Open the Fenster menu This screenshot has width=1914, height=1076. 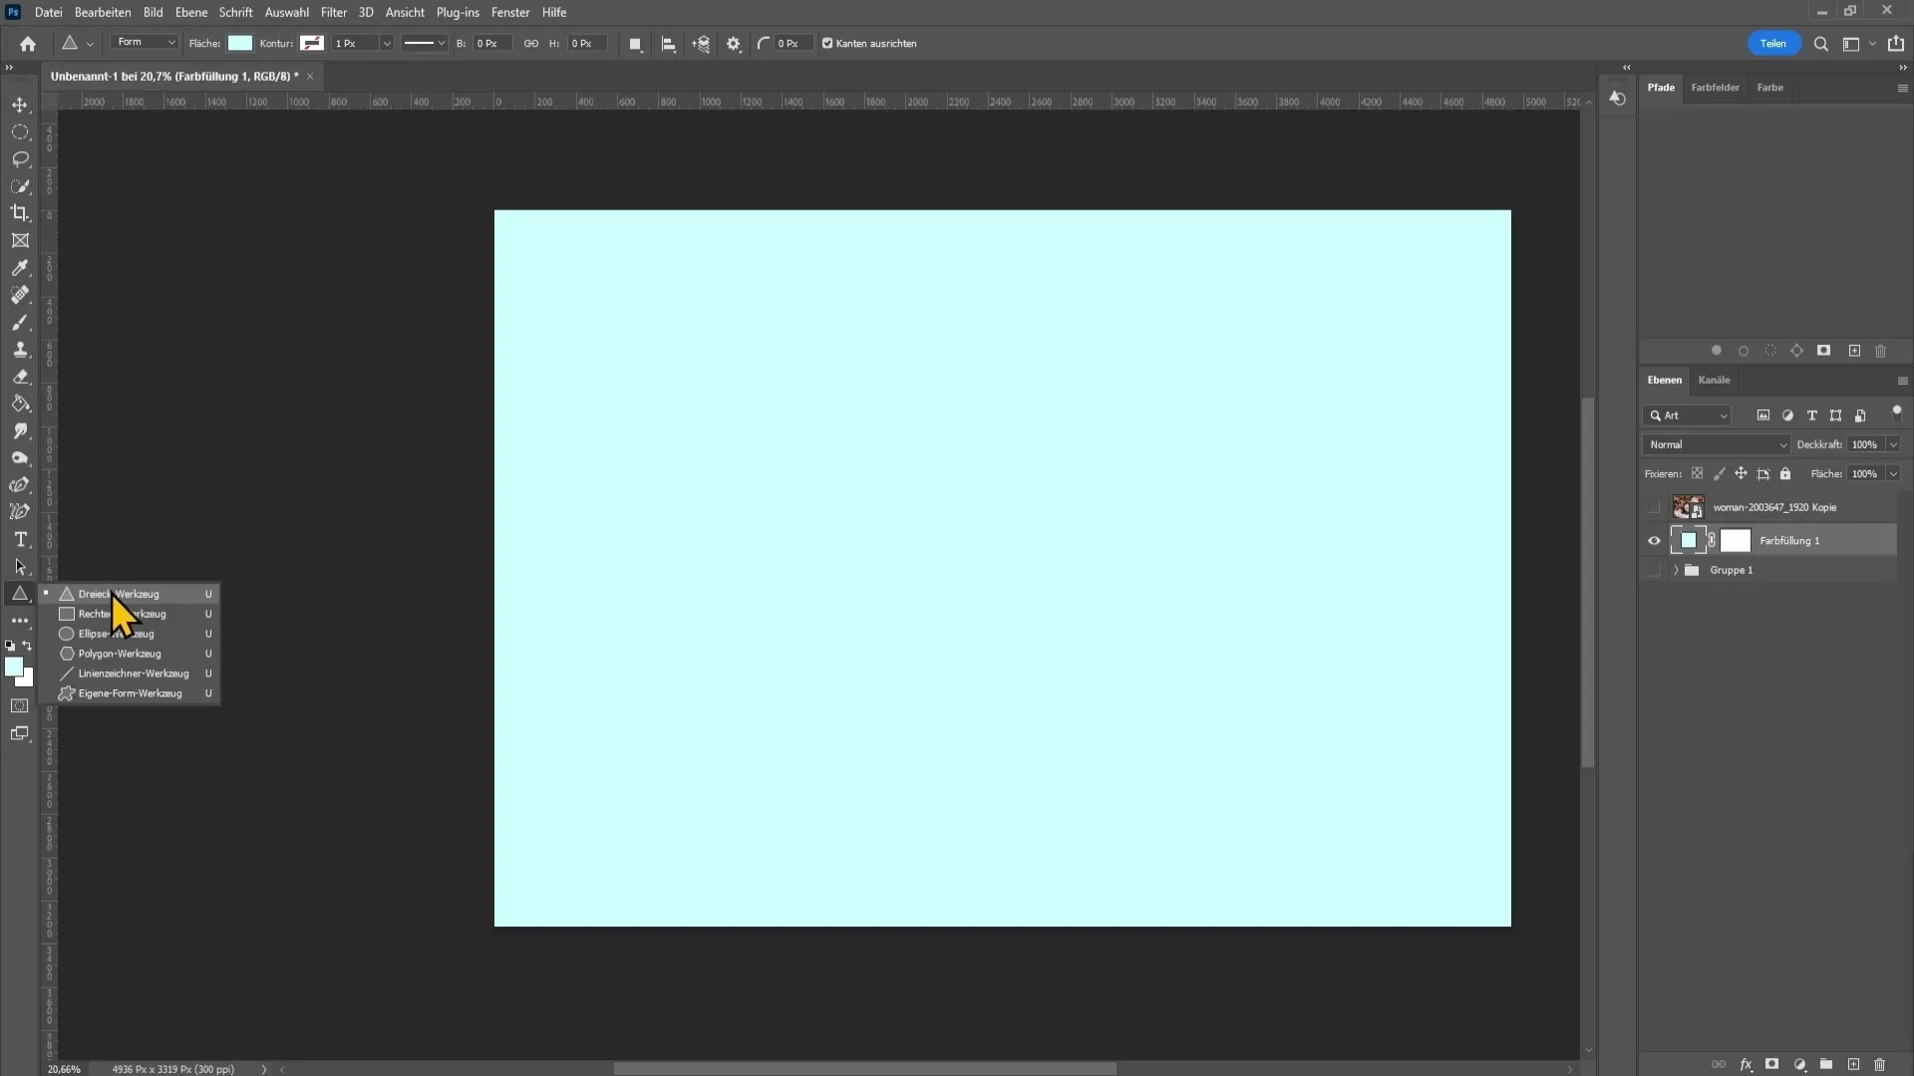tap(510, 12)
